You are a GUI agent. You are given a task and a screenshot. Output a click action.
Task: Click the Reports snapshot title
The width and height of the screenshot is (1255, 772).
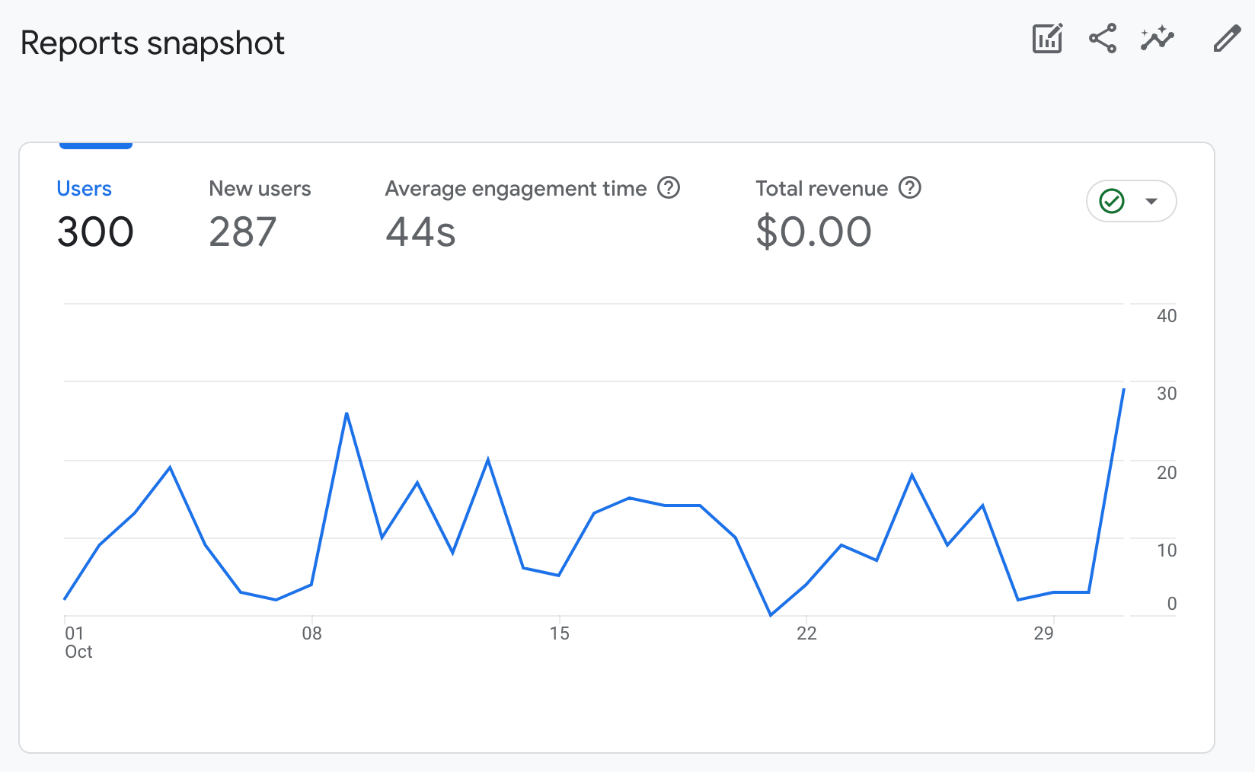coord(152,43)
